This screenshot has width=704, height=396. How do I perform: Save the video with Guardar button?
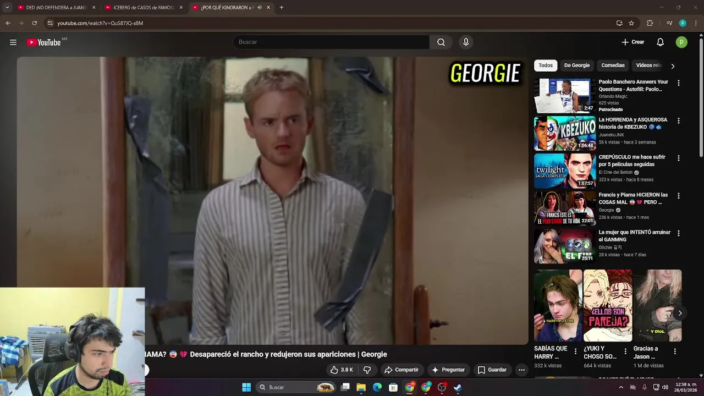coord(492,370)
